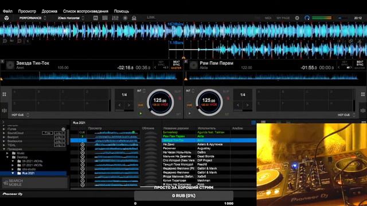Open left deck HOT CUE mode dropdown
Viewport: 367px width, 206px height.
[x=21, y=115]
